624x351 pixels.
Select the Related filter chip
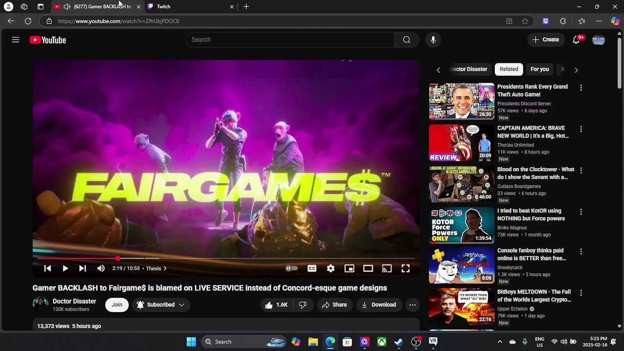point(509,69)
